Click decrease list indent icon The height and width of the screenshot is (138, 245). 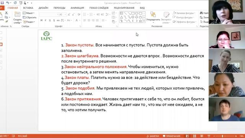point(98,15)
